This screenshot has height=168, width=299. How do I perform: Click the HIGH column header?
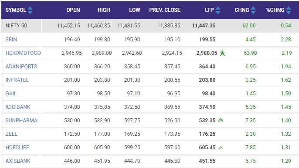pyautogui.click(x=104, y=10)
